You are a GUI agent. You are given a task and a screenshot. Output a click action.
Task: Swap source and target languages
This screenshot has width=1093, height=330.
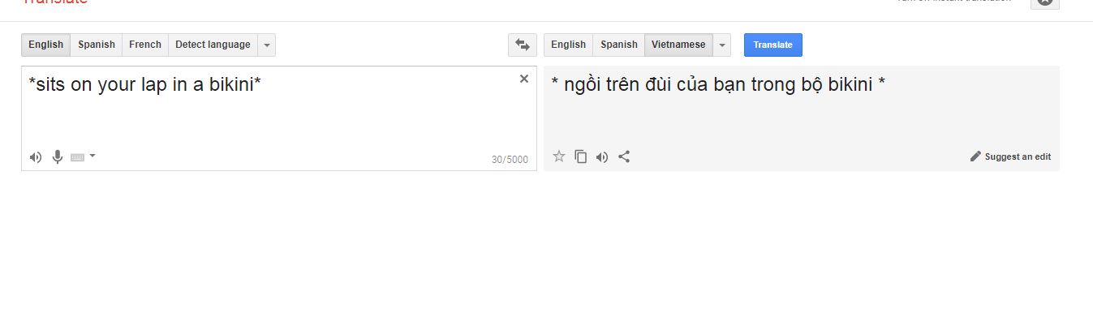[x=523, y=45]
